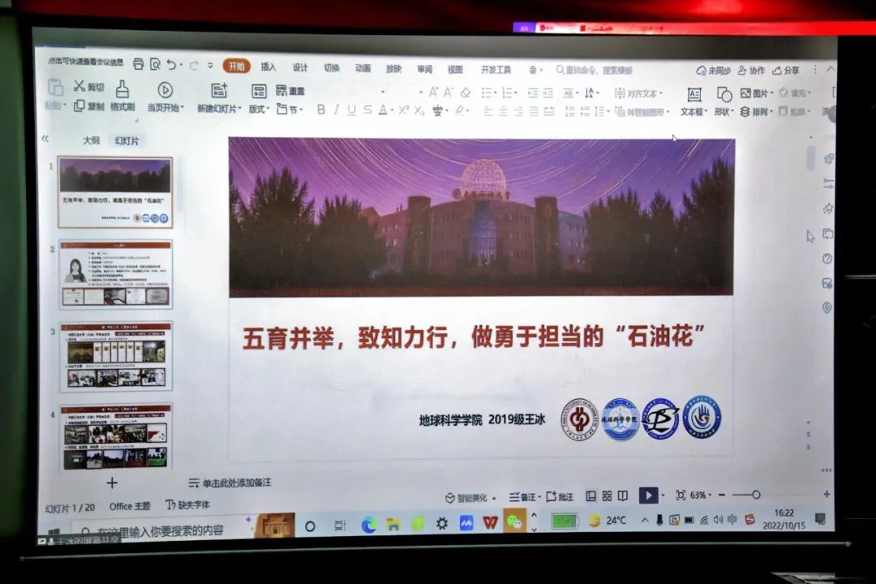Click the zoom slider handle

(756, 495)
